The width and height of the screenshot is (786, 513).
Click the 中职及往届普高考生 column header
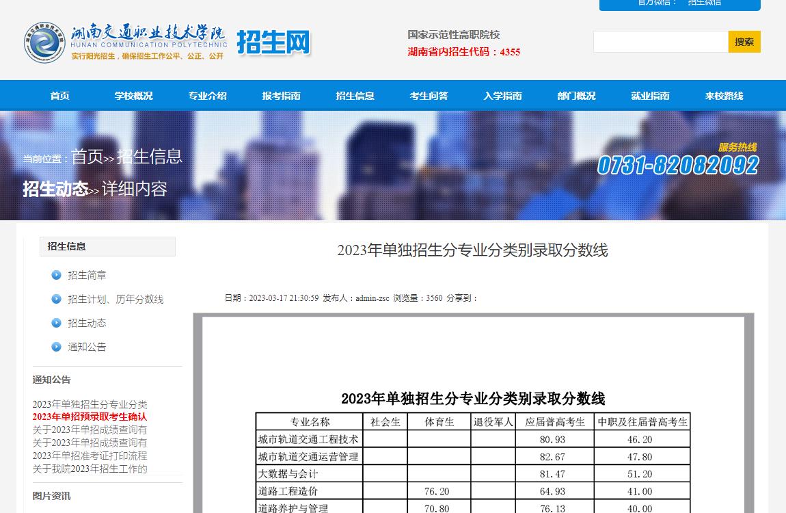[642, 422]
